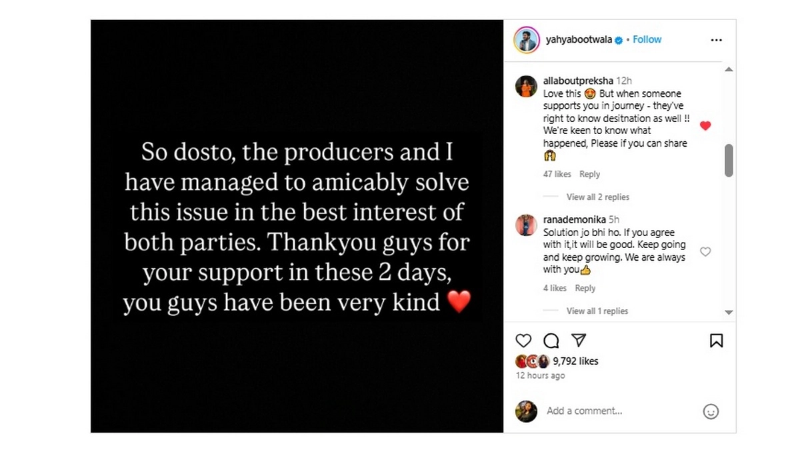View the 9,792 likes list
The height and width of the screenshot is (450, 800).
point(575,361)
